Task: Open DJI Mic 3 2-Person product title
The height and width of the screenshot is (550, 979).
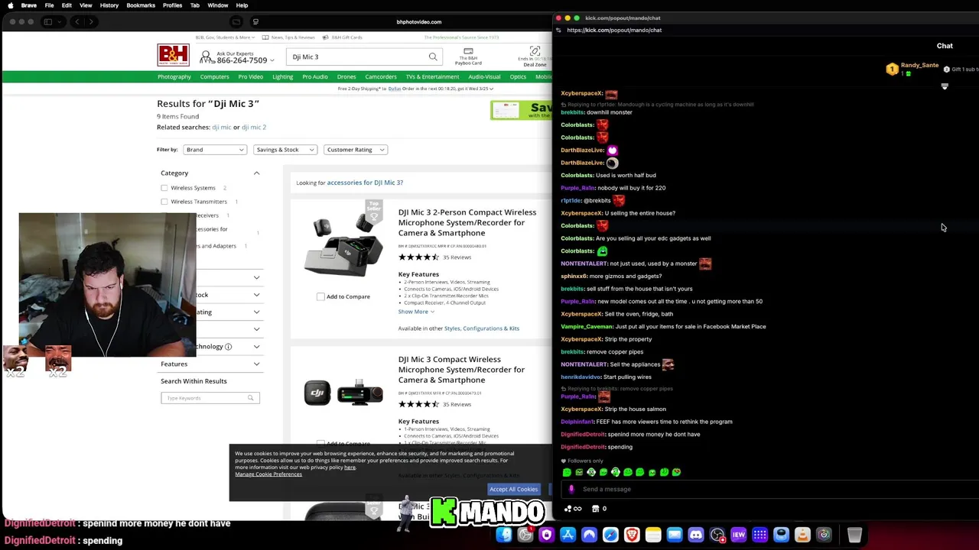Action: click(467, 222)
